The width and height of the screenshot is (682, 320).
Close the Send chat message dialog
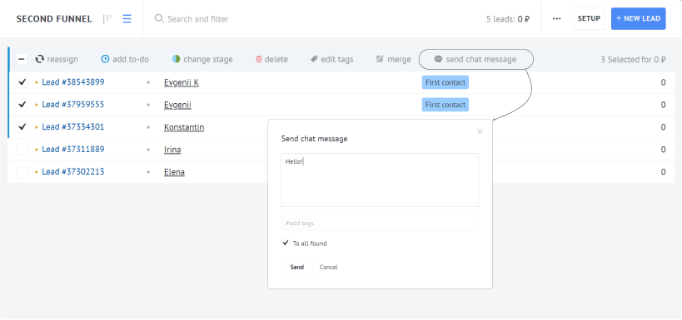480,131
